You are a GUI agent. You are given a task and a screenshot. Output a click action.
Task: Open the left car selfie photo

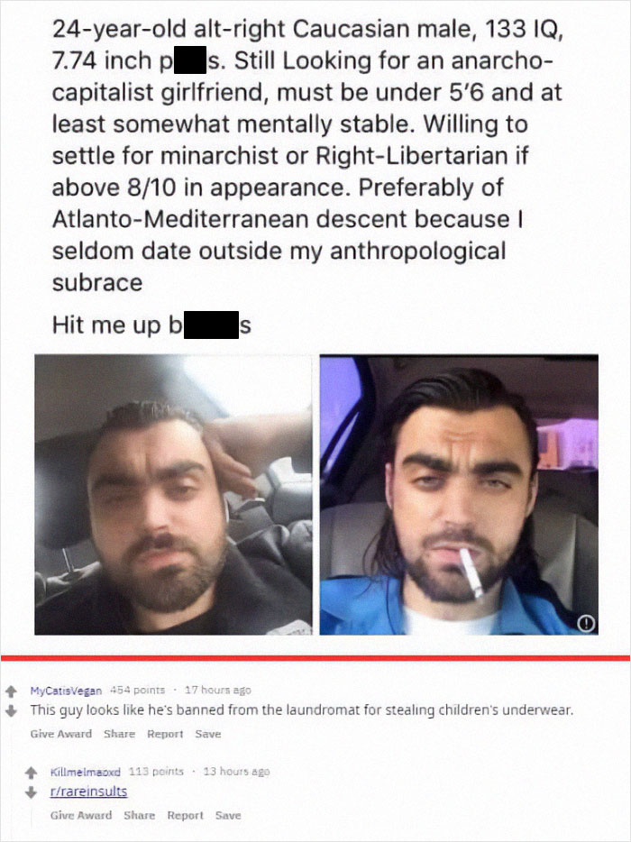tap(173, 495)
